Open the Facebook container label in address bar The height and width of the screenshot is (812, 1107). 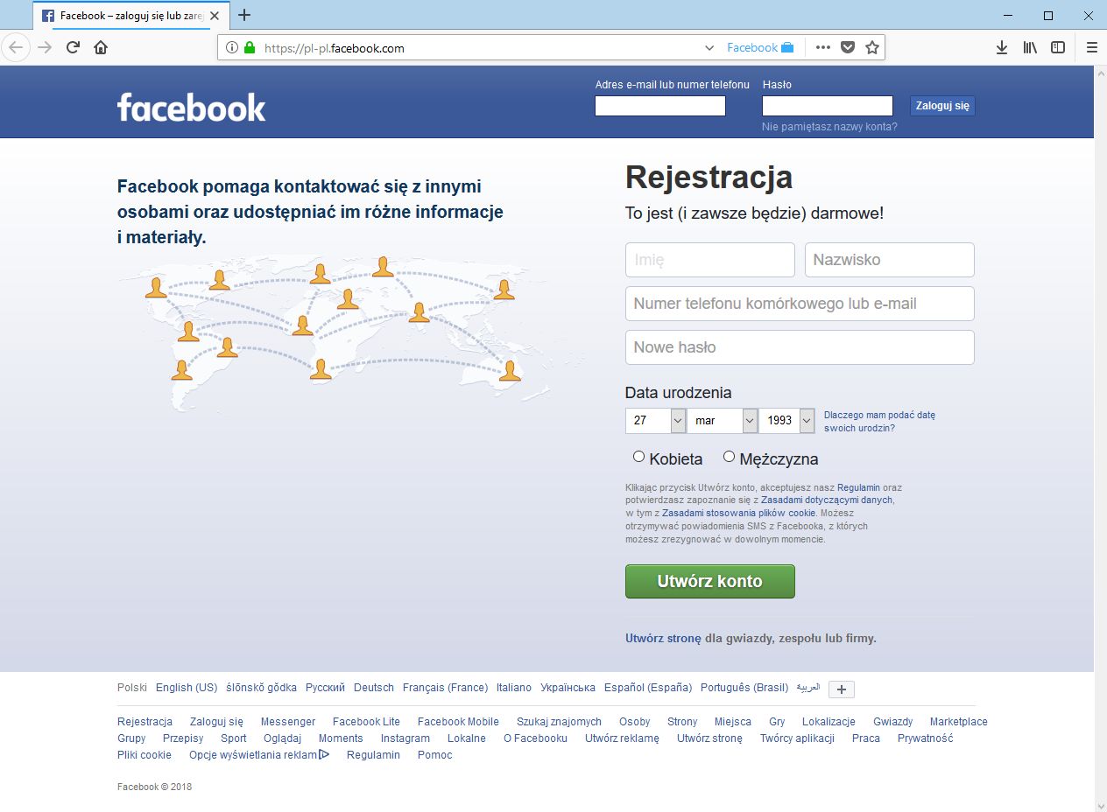[x=760, y=48]
